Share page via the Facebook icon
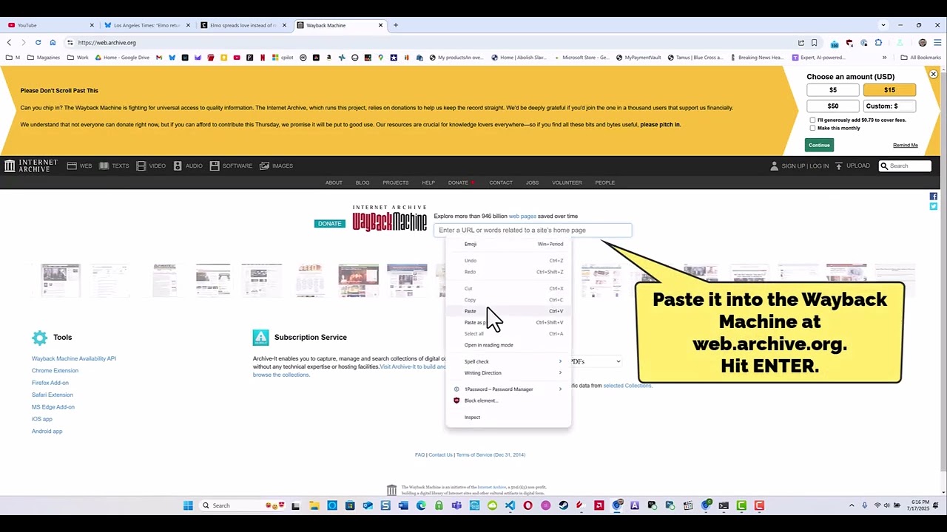Viewport: 947px width, 532px height. [x=933, y=197]
